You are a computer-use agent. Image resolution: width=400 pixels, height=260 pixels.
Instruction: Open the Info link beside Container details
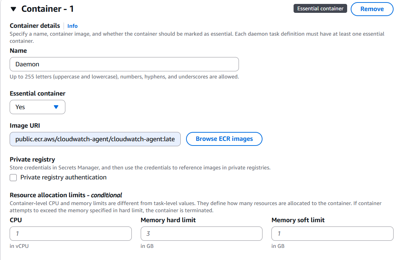[x=72, y=26]
